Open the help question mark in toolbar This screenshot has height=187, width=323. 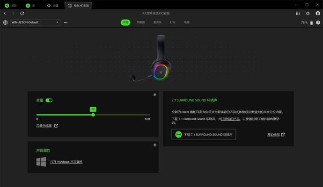318,22
